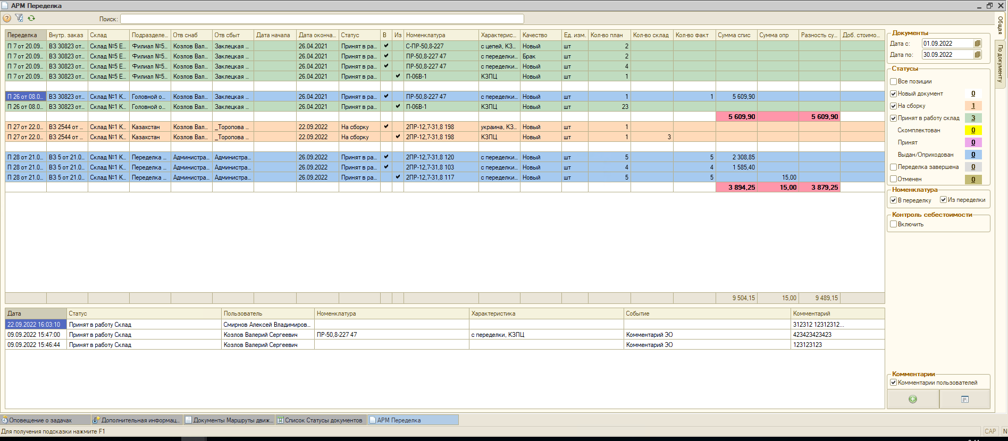
Task: Uncheck the 'Новый документ' status checkbox
Action: coord(894,94)
